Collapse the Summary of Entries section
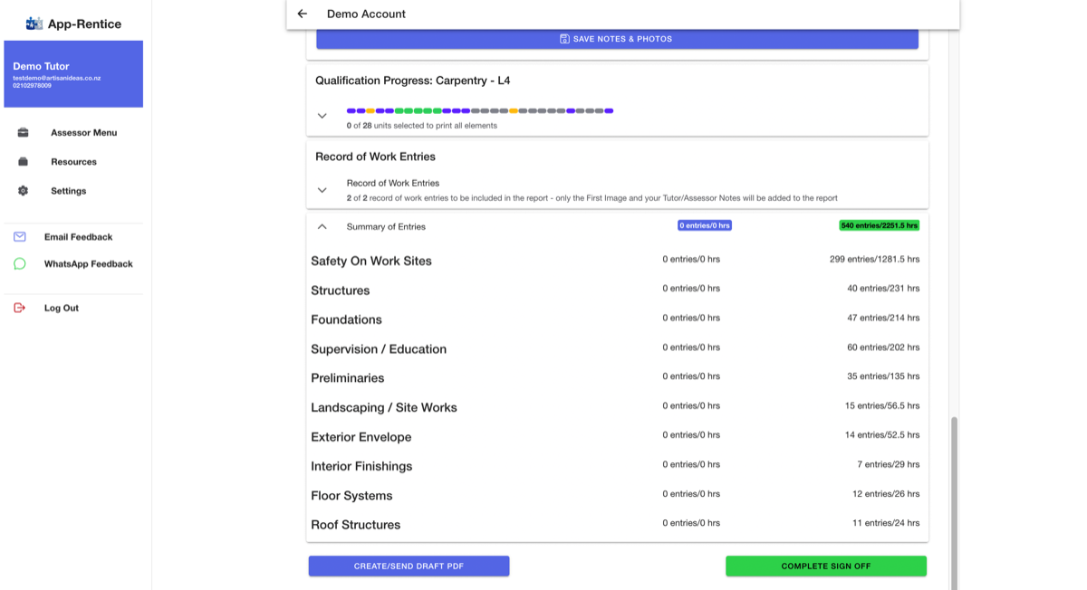Image resolution: width=1087 pixels, height=590 pixels. click(322, 226)
